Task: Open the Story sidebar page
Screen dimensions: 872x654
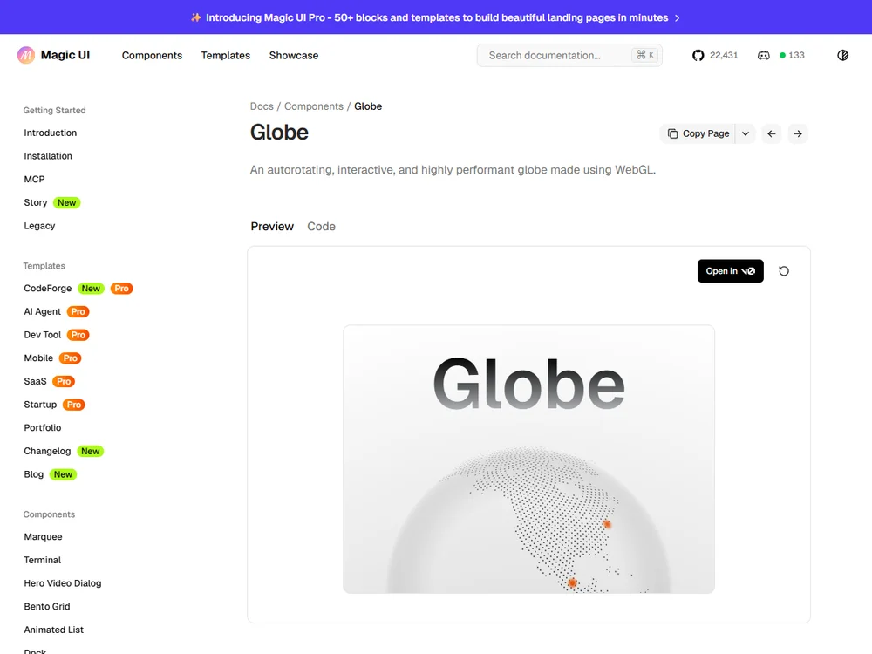Action: tap(35, 202)
